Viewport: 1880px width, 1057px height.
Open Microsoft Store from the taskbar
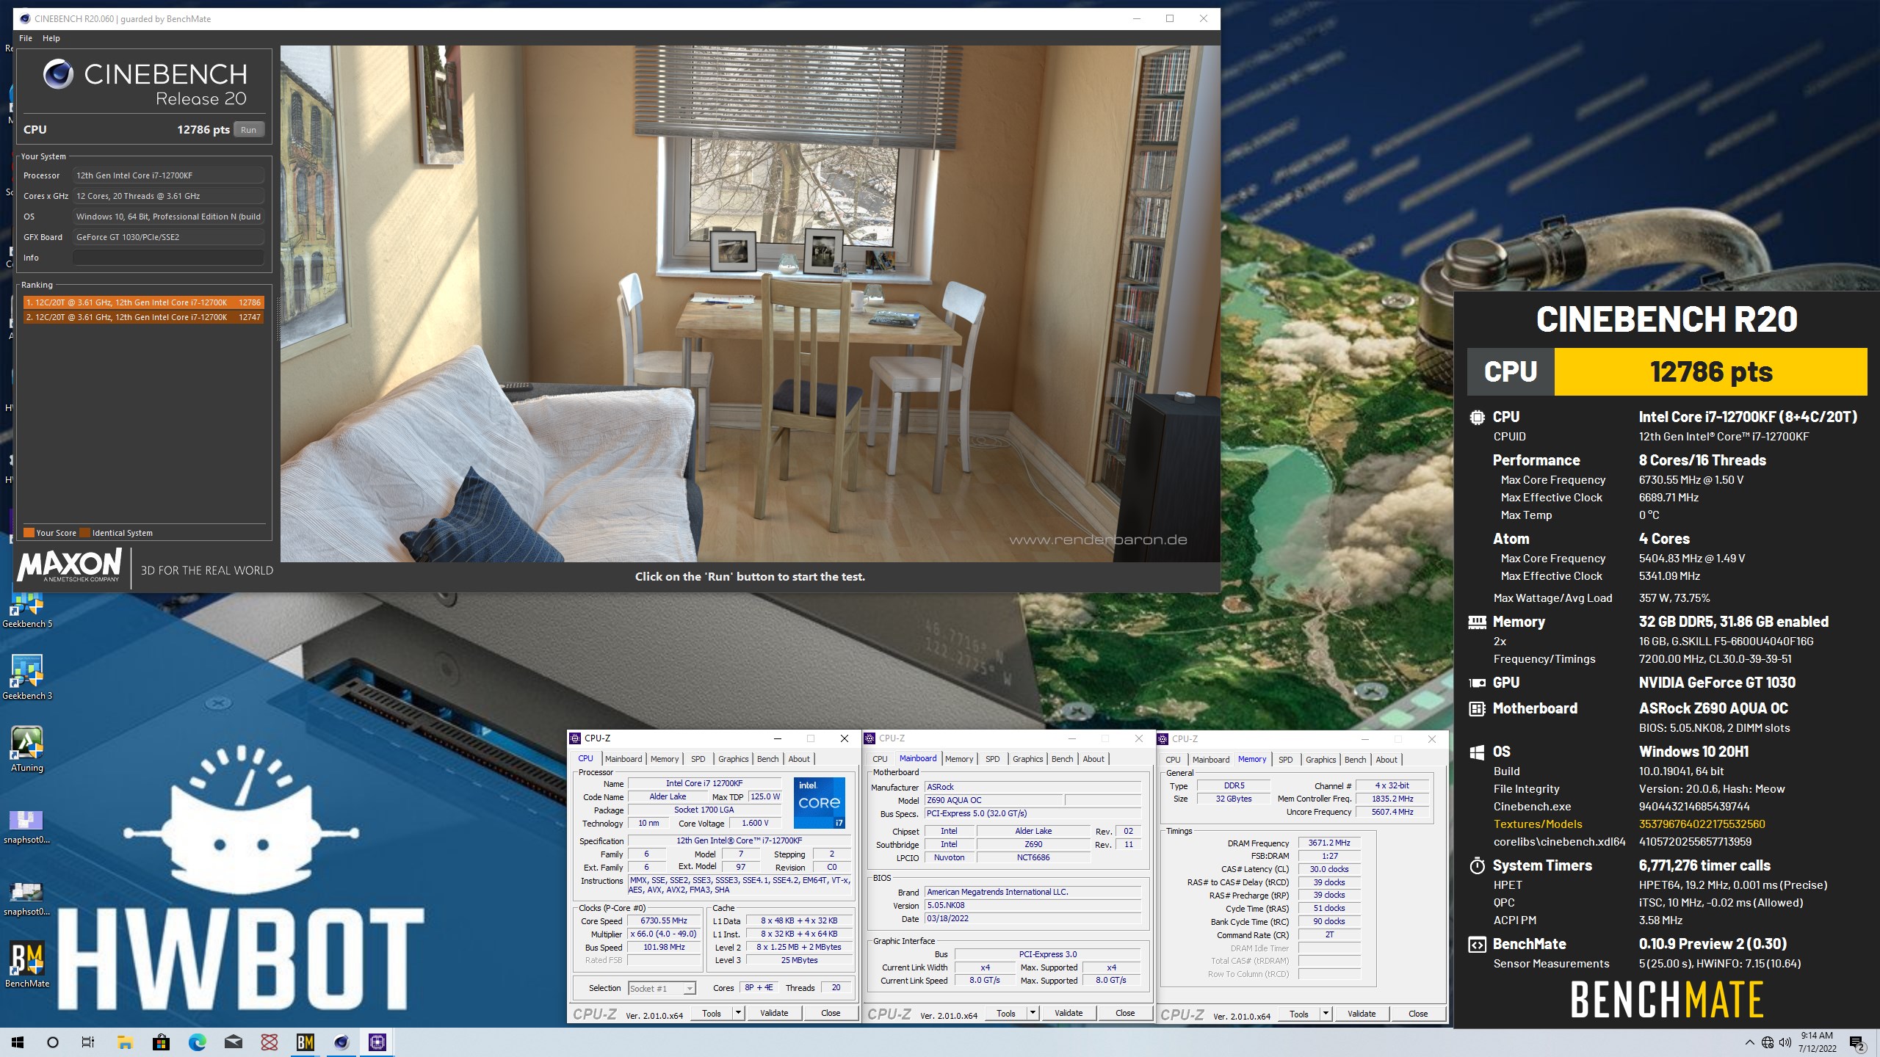coord(161,1042)
